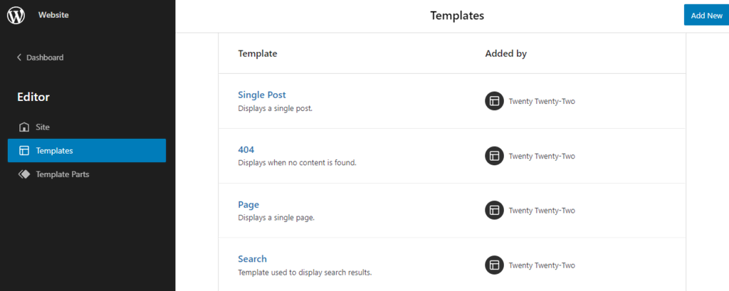
Task: Open the 404 template
Action: (246, 149)
